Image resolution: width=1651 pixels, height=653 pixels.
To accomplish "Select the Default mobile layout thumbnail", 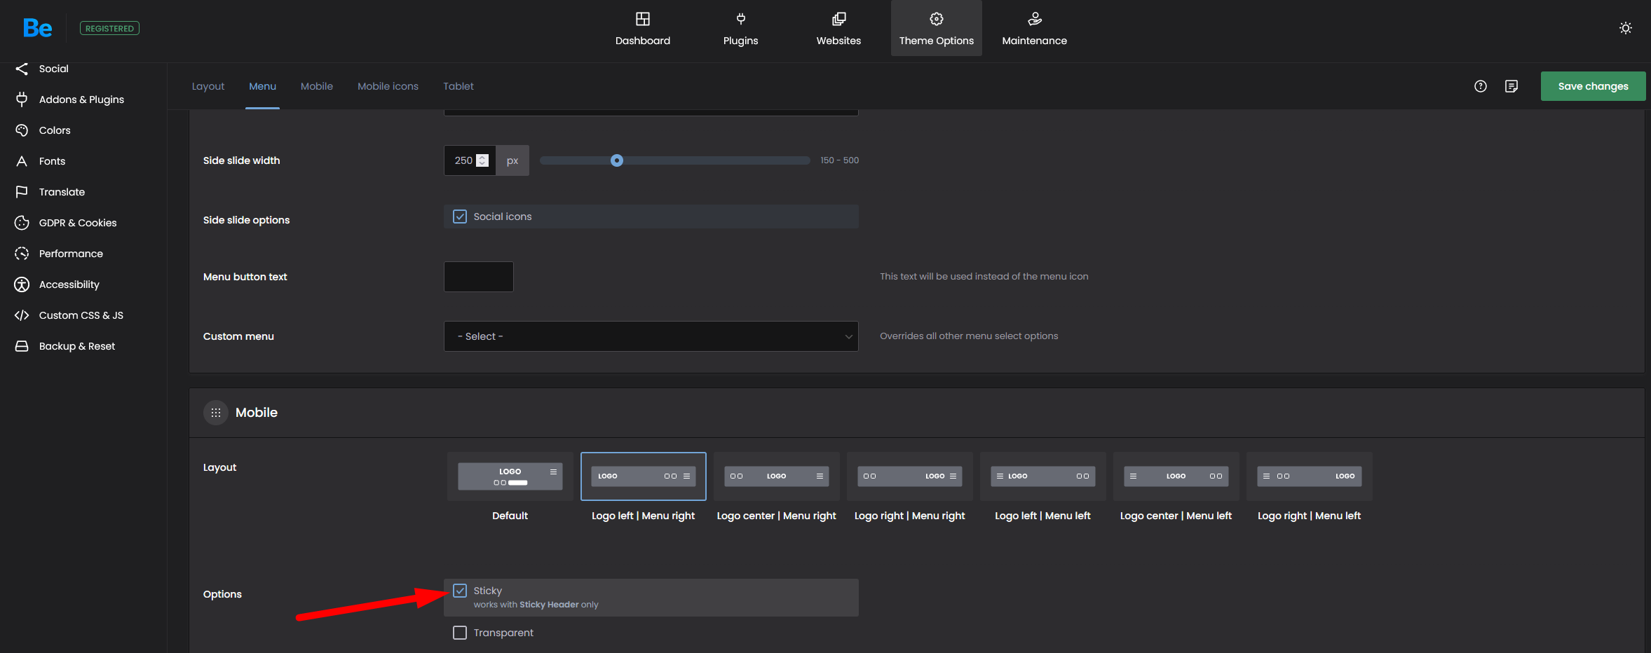I will pos(510,476).
